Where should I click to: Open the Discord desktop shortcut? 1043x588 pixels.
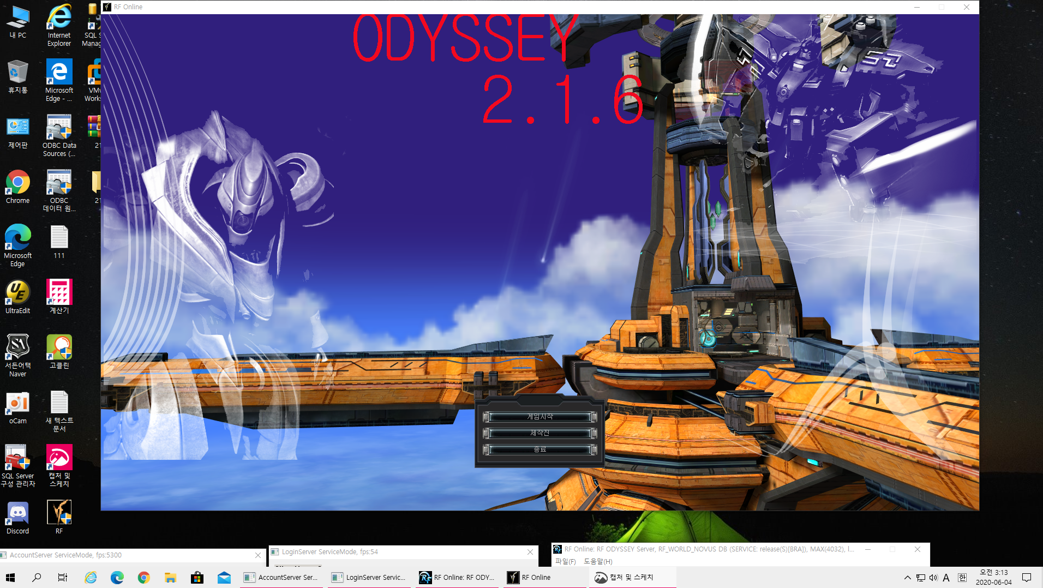point(17,517)
